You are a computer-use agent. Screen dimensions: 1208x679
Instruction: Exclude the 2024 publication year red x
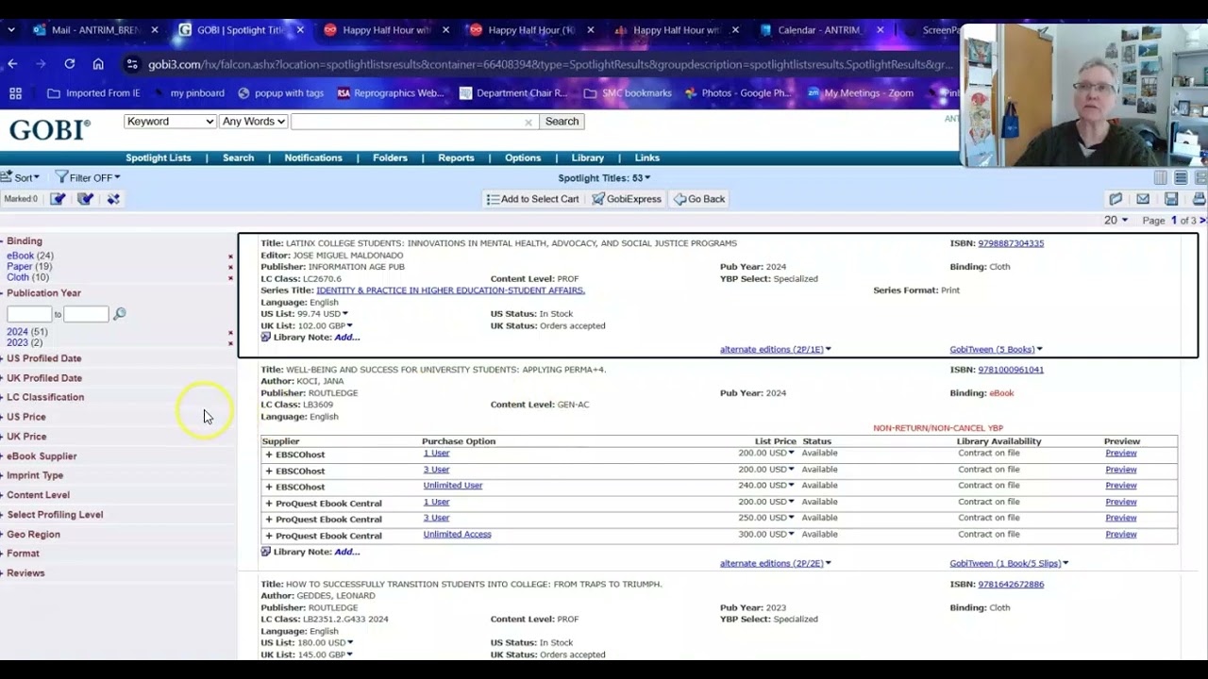pyautogui.click(x=230, y=333)
